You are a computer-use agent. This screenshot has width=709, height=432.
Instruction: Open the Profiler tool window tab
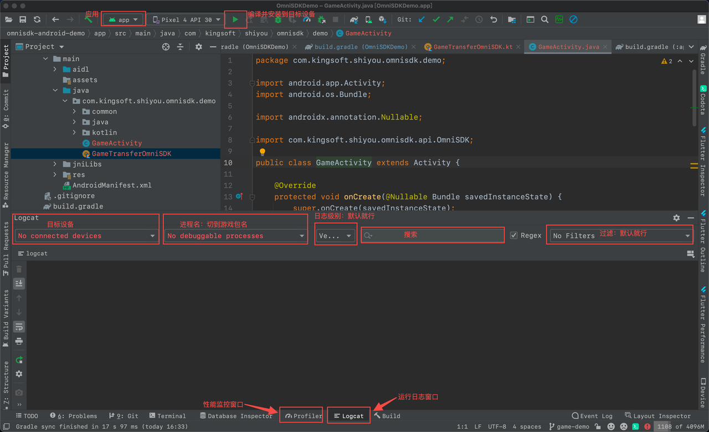coord(302,416)
